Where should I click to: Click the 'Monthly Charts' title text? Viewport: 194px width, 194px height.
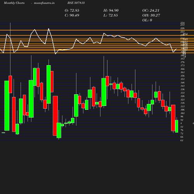click(14, 3)
